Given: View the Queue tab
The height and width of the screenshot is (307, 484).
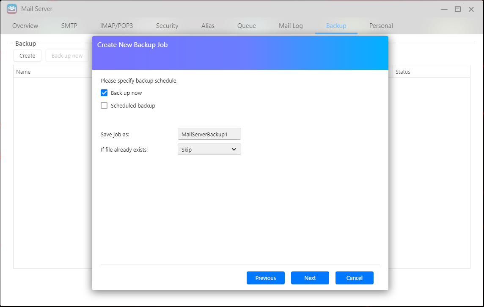Looking at the screenshot, I should (x=247, y=26).
